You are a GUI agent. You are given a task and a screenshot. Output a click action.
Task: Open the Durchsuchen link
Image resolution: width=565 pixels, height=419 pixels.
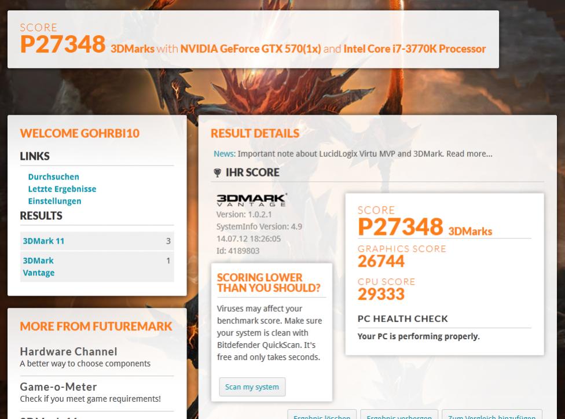(54, 177)
